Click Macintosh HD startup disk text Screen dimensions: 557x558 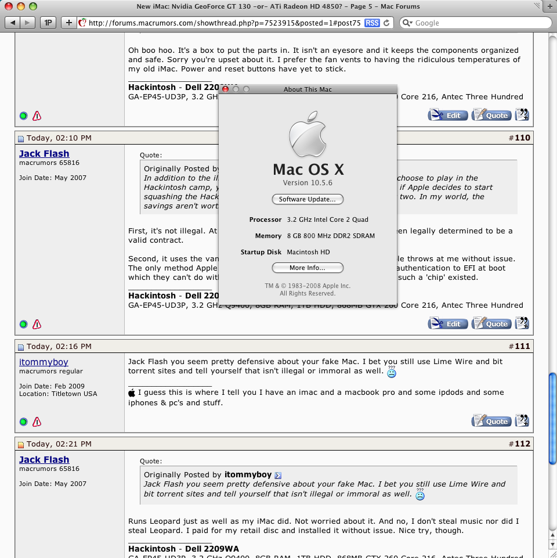click(308, 252)
